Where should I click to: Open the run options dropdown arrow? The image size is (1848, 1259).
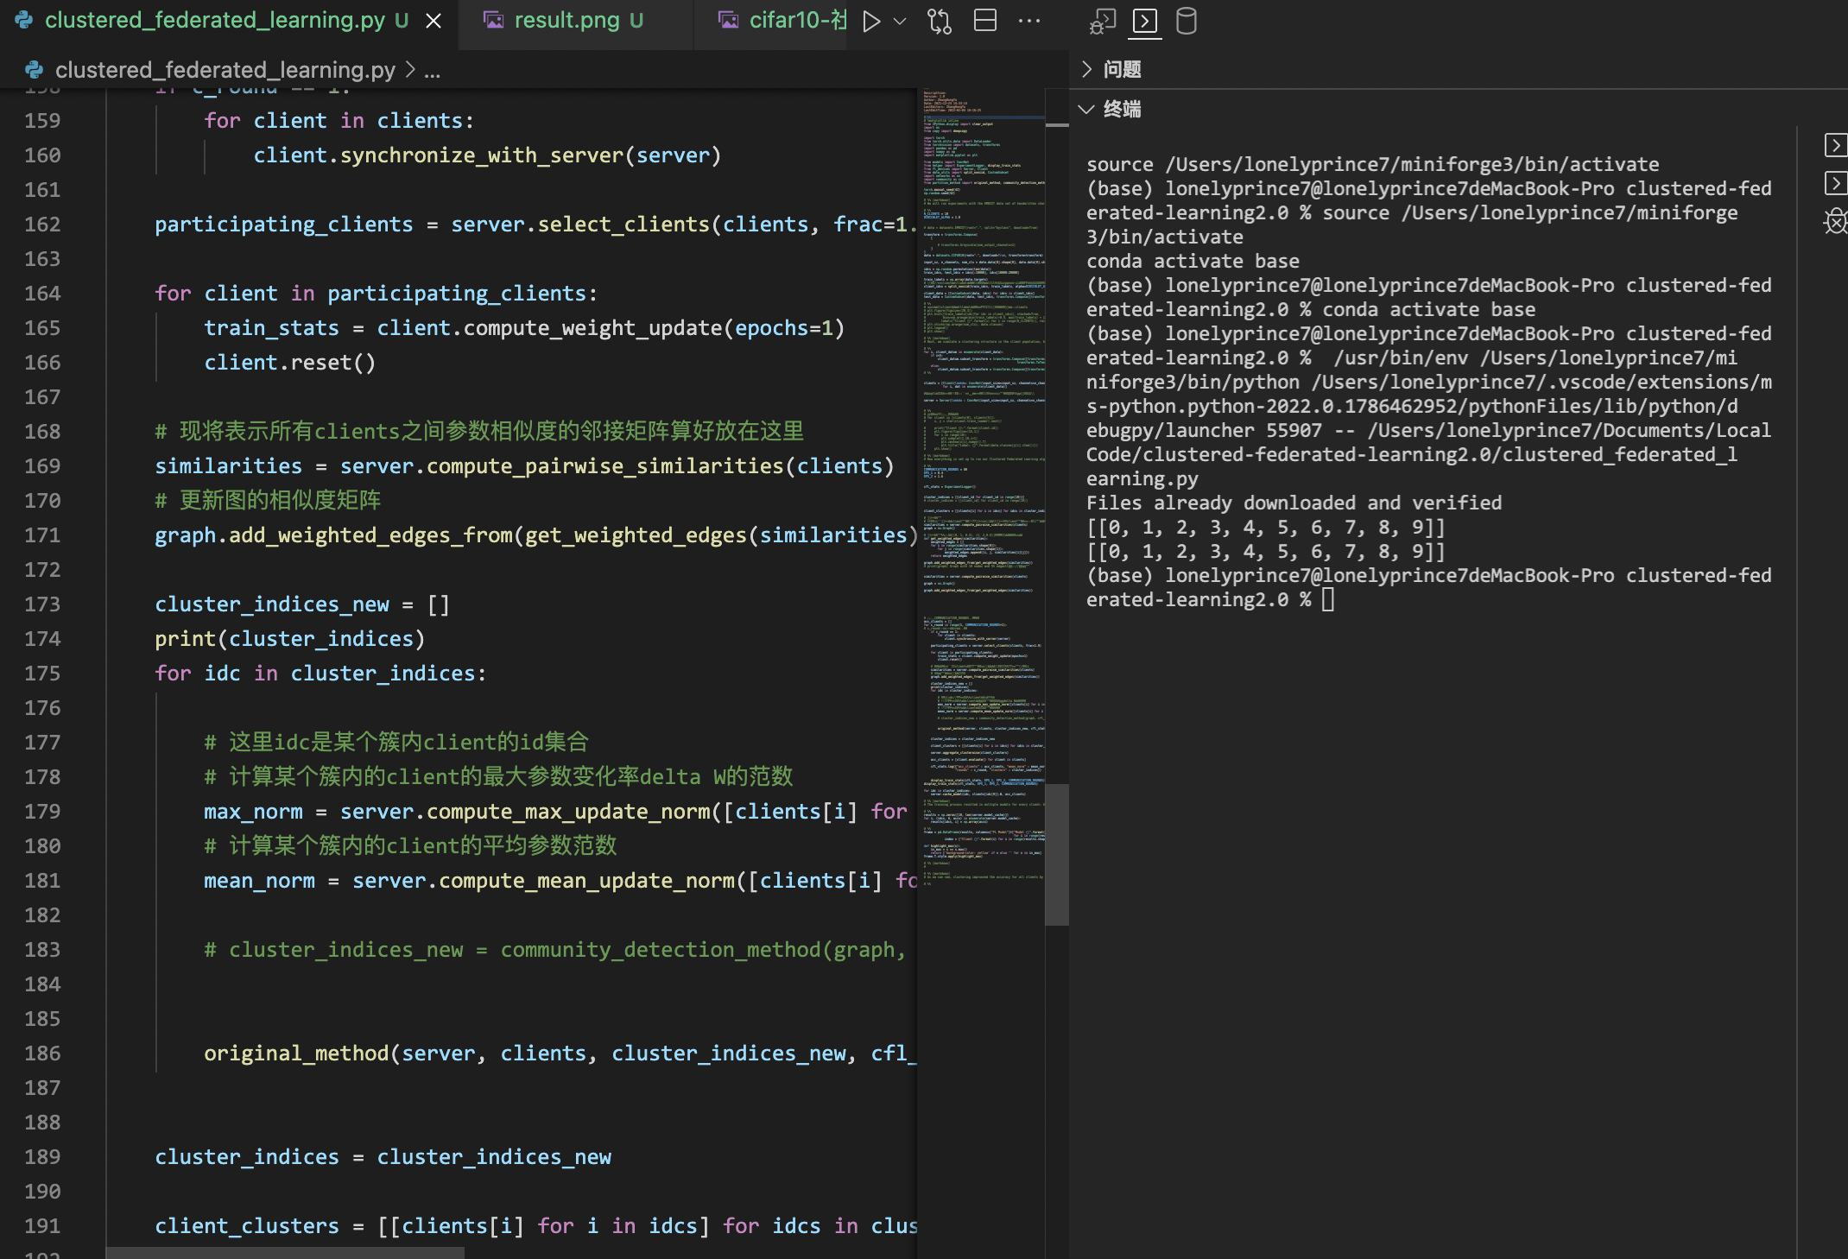pos(899,21)
